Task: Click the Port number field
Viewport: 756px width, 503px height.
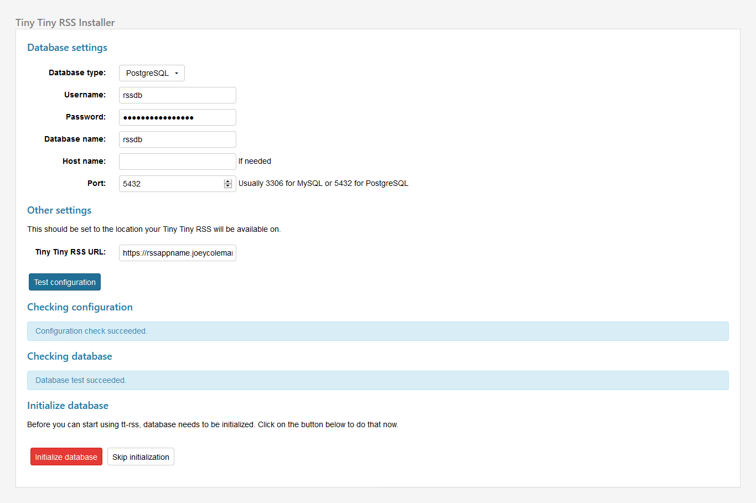Action: click(x=178, y=184)
